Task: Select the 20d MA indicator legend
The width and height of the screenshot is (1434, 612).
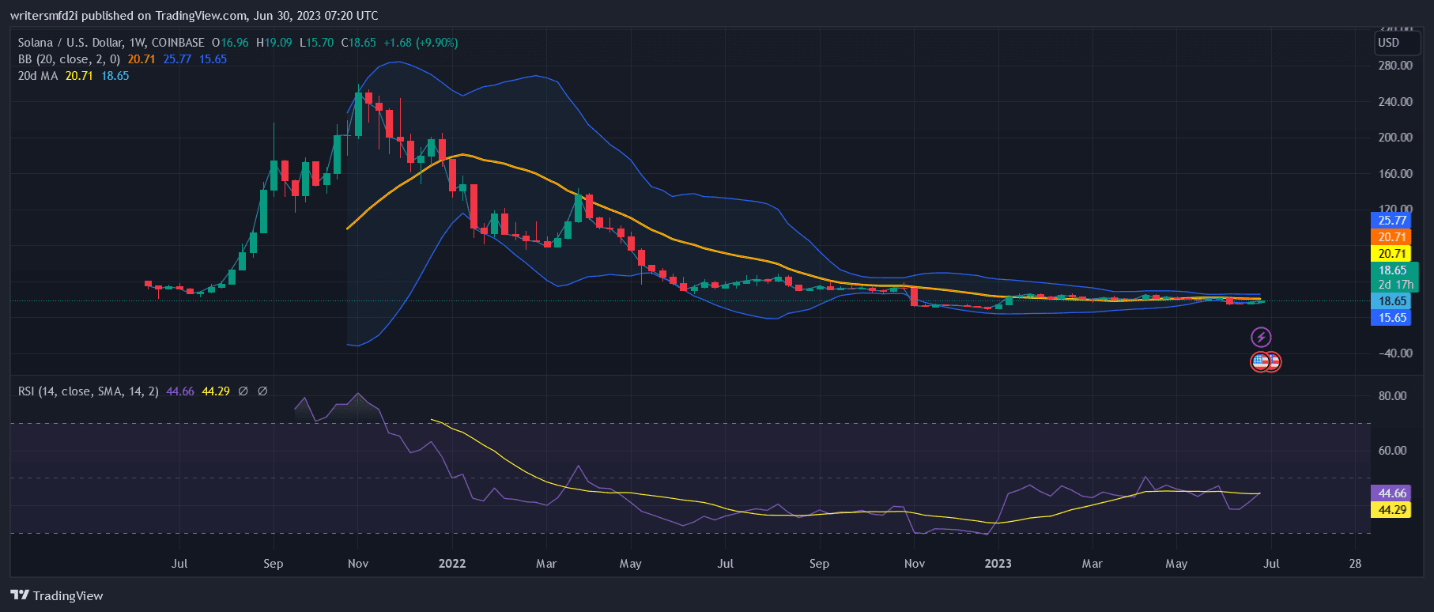Action: pyautogui.click(x=38, y=76)
